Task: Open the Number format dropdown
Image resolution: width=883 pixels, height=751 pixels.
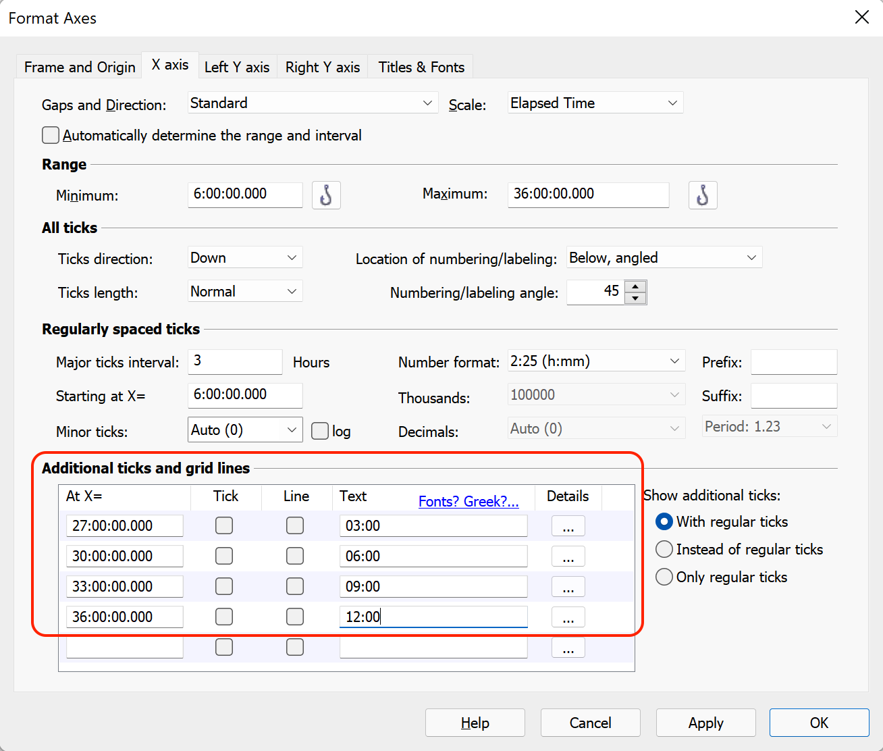Action: [596, 361]
